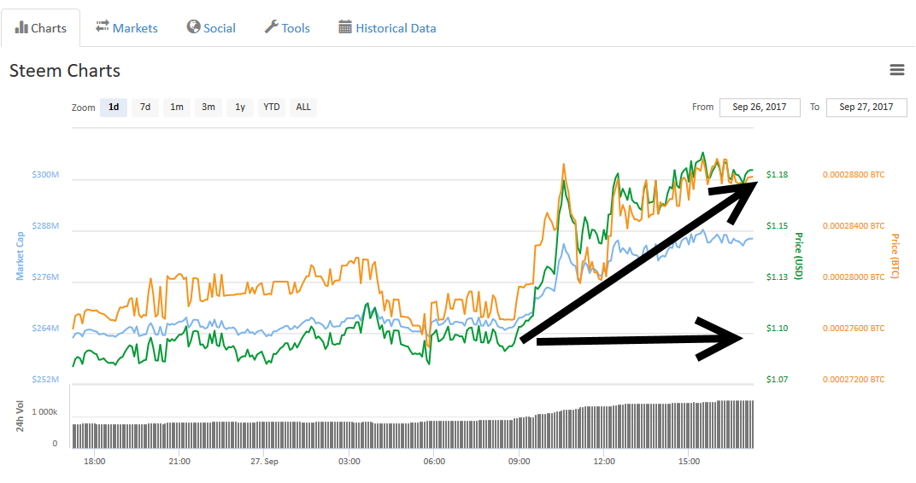Viewport: 916px width, 483px height.
Task: Click the 0.00027600 BTC tick label
Action: coord(854,329)
